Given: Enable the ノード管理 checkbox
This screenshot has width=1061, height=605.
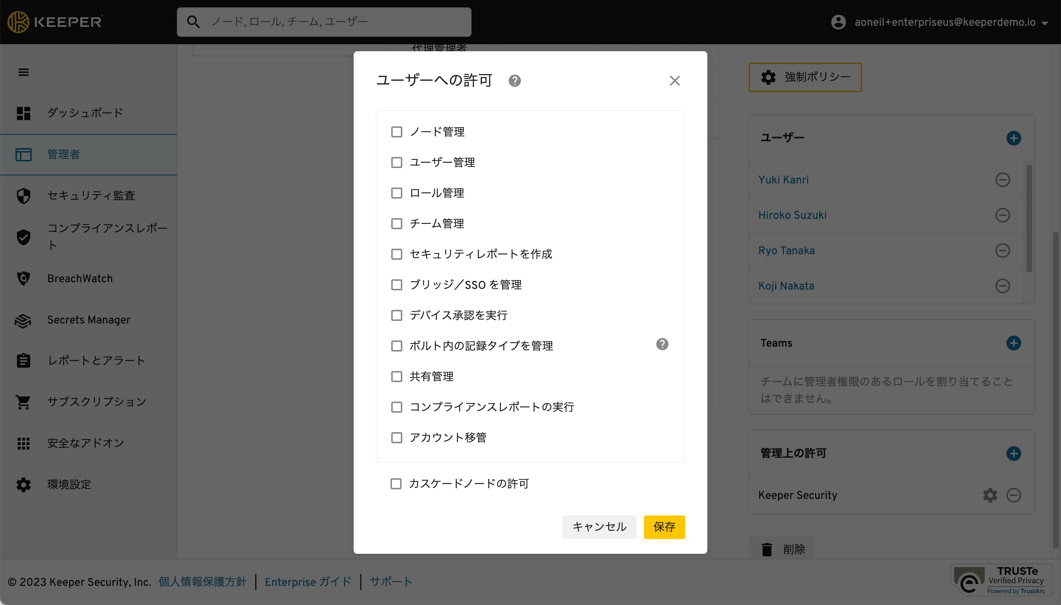Looking at the screenshot, I should tap(396, 132).
